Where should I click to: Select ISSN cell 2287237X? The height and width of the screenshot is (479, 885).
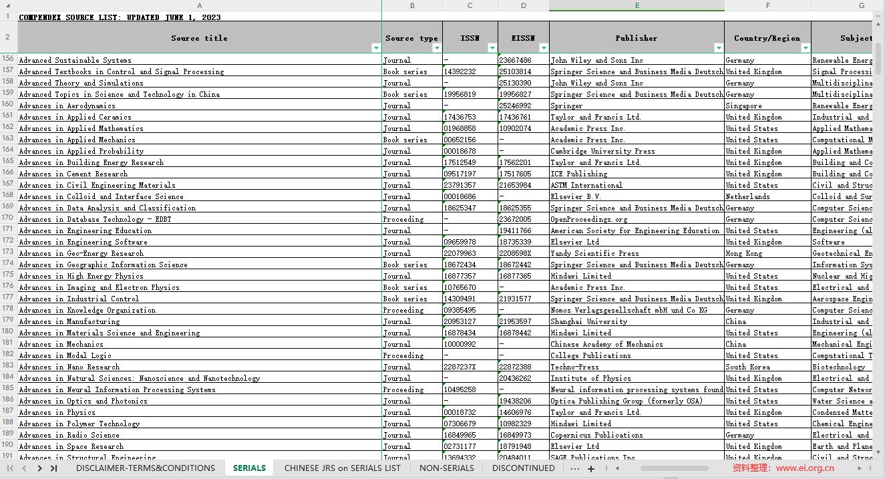(x=470, y=367)
